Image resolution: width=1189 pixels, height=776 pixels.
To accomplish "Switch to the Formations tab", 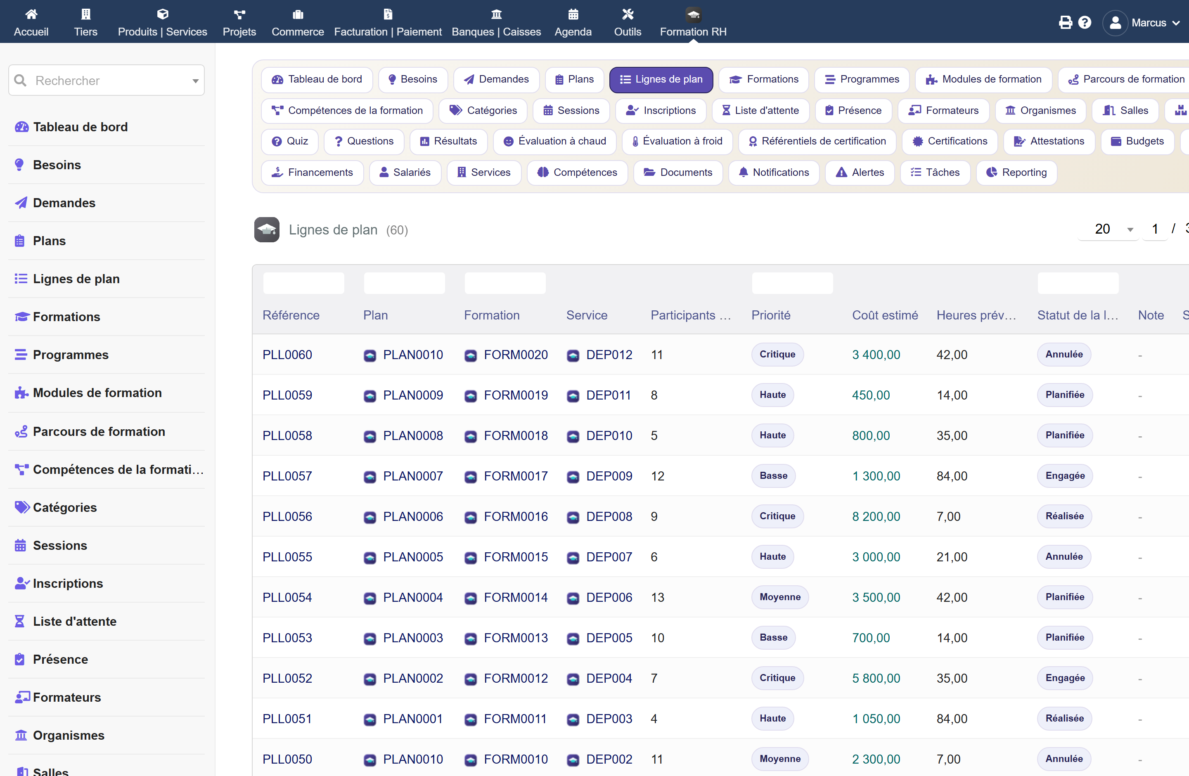I will click(x=763, y=79).
